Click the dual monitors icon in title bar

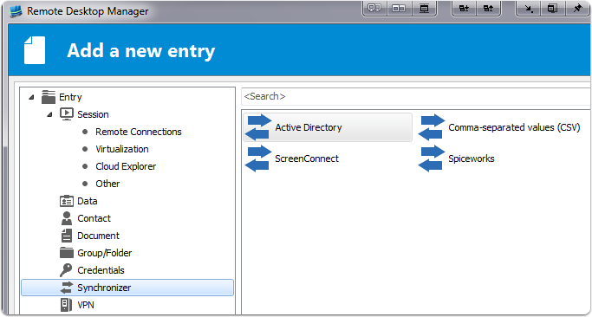coord(374,9)
